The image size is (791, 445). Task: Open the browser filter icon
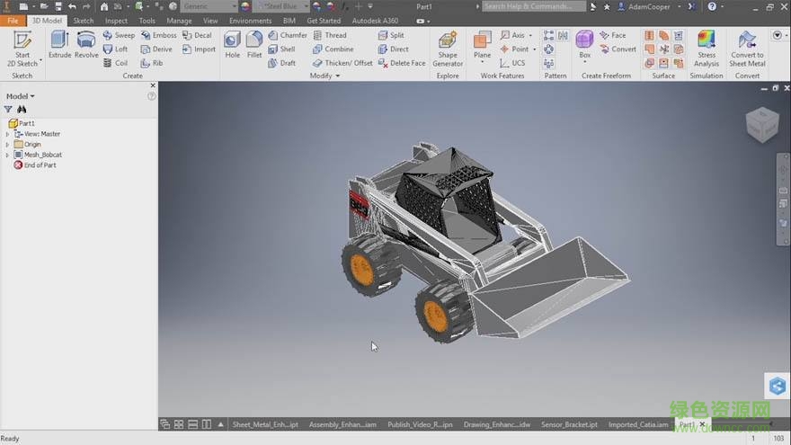pos(8,109)
